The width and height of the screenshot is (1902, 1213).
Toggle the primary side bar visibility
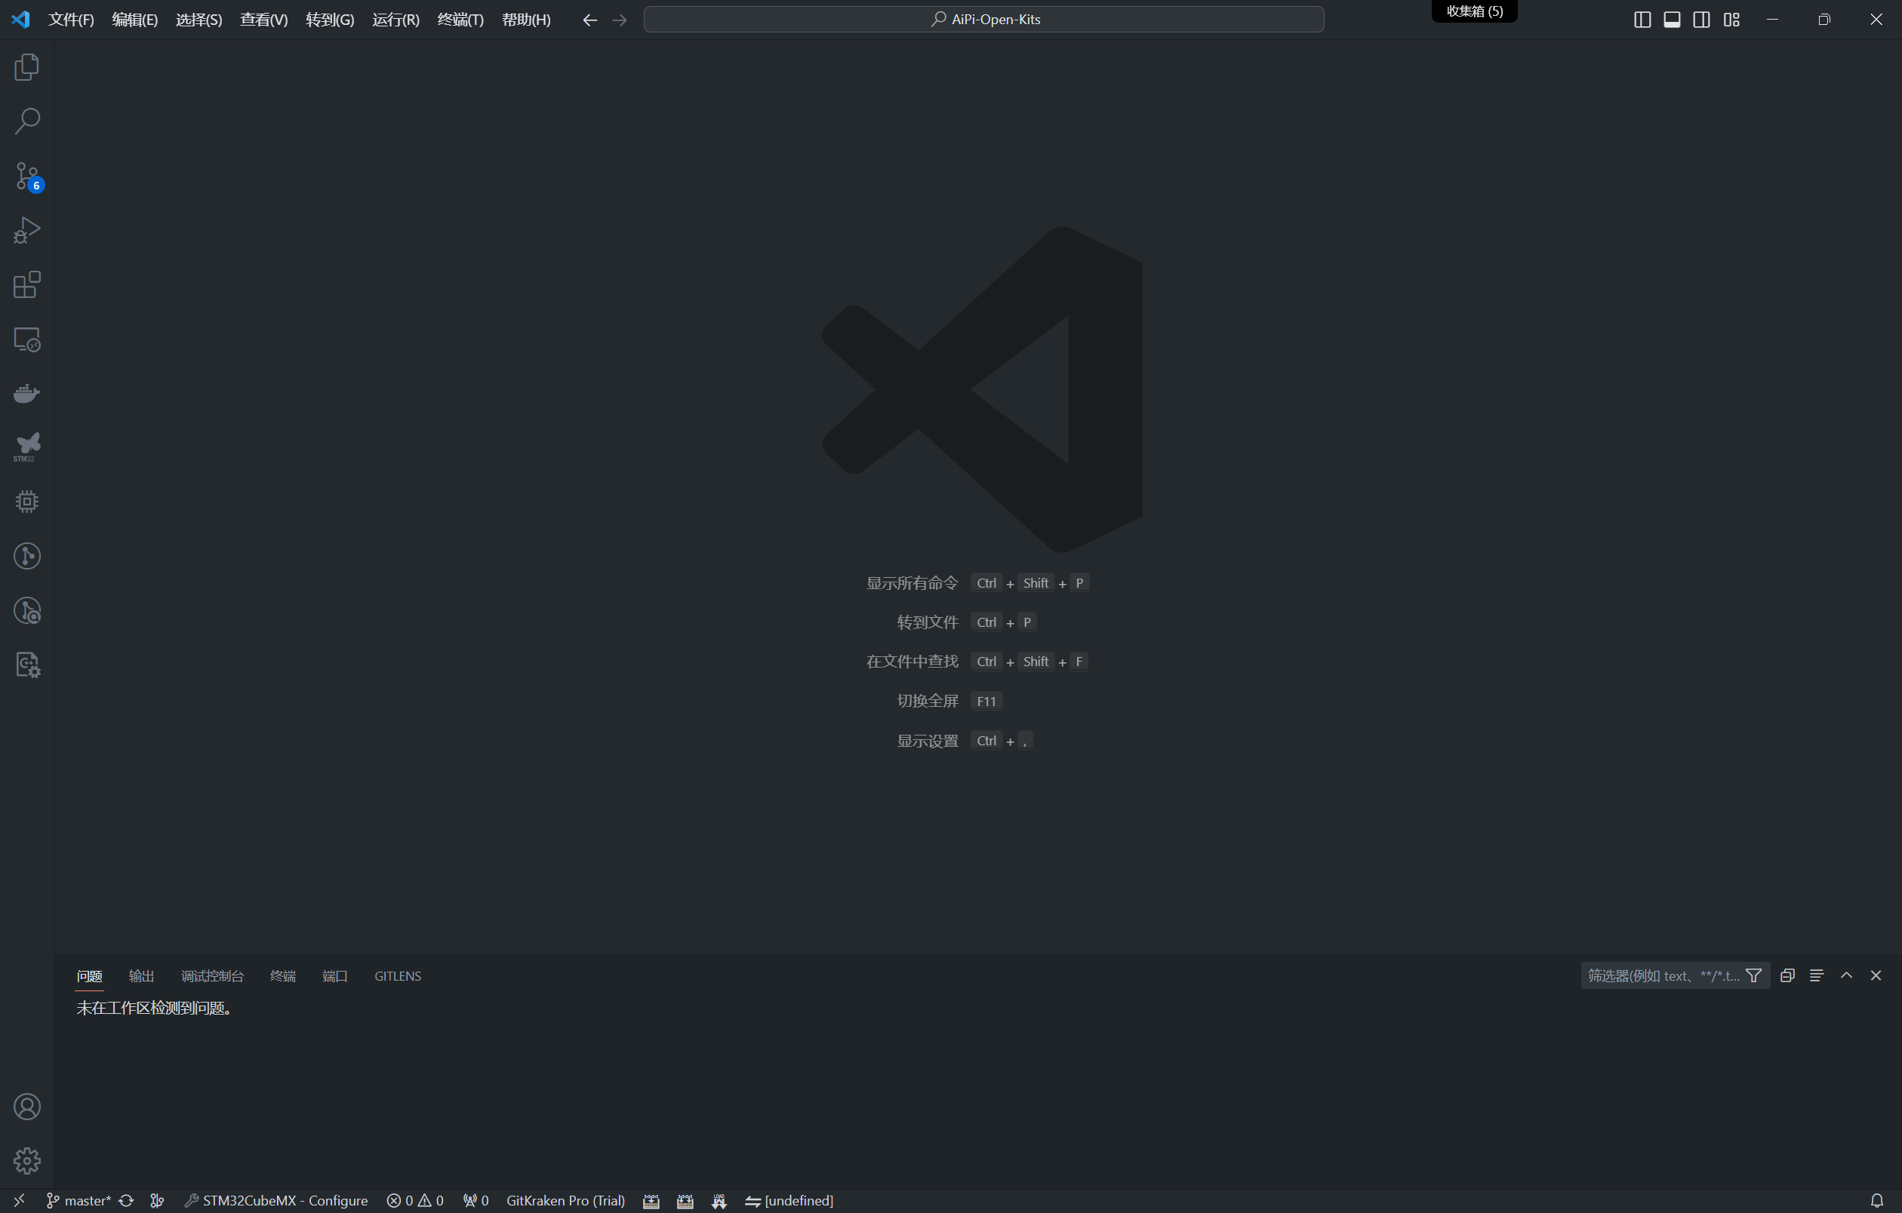[x=1642, y=20]
